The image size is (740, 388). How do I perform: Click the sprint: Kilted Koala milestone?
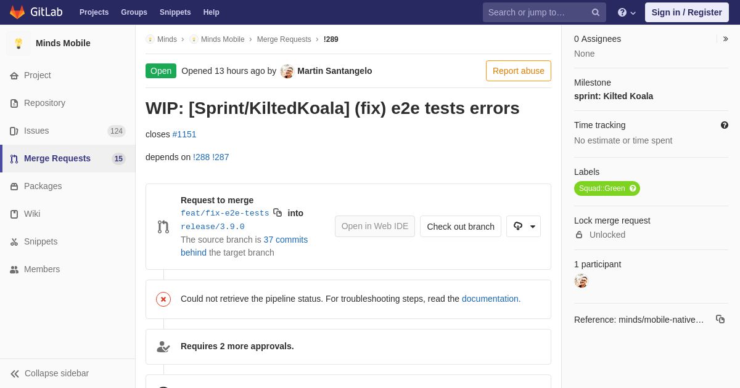[614, 96]
